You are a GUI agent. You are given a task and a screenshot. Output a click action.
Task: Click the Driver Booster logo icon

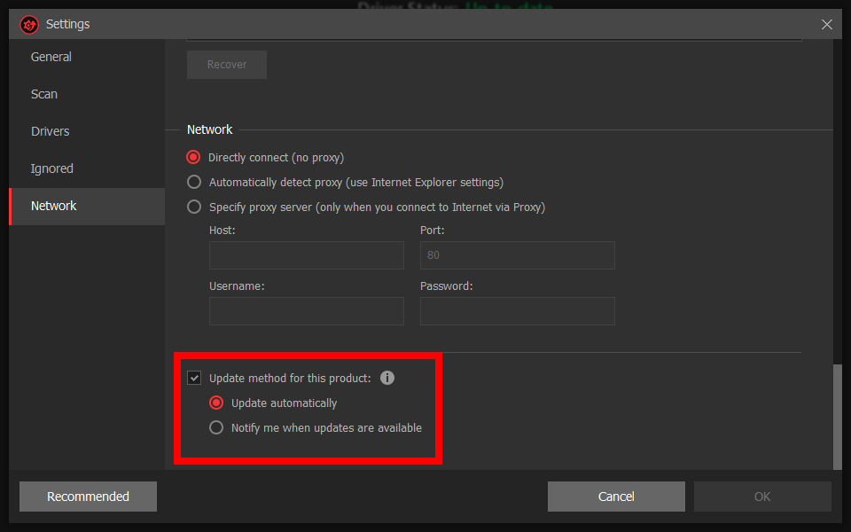[29, 25]
